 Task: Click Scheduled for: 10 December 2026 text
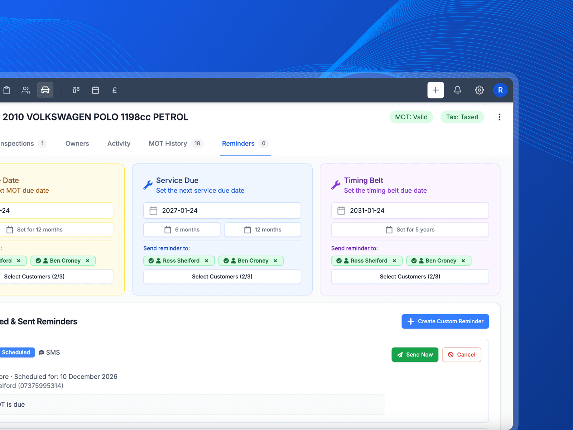(x=66, y=377)
